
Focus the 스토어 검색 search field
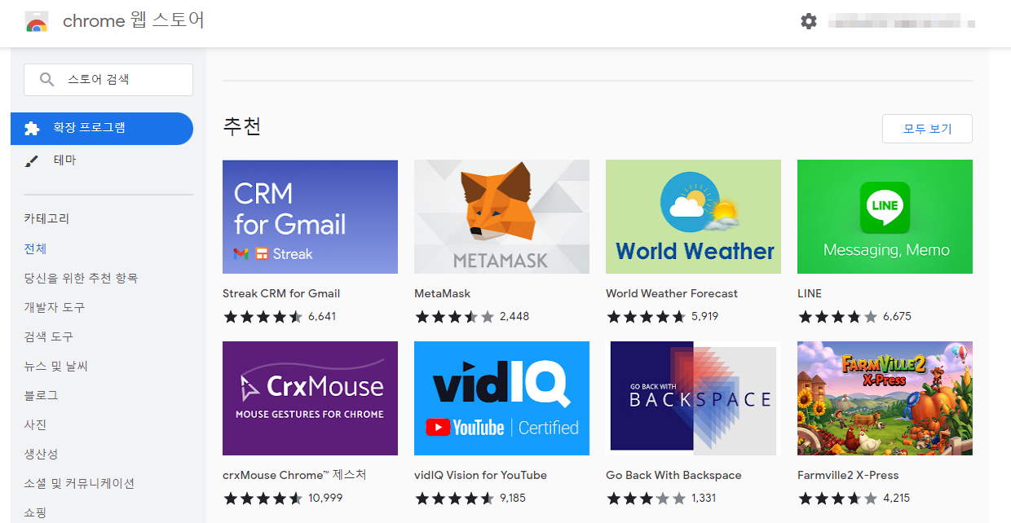[108, 80]
